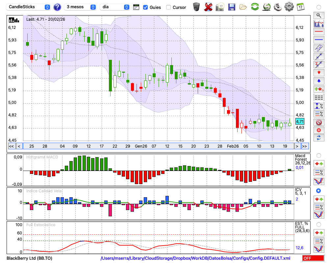Click the blue floppy disk save icon
The height and width of the screenshot is (263, 329).
pyautogui.click(x=232, y=7)
